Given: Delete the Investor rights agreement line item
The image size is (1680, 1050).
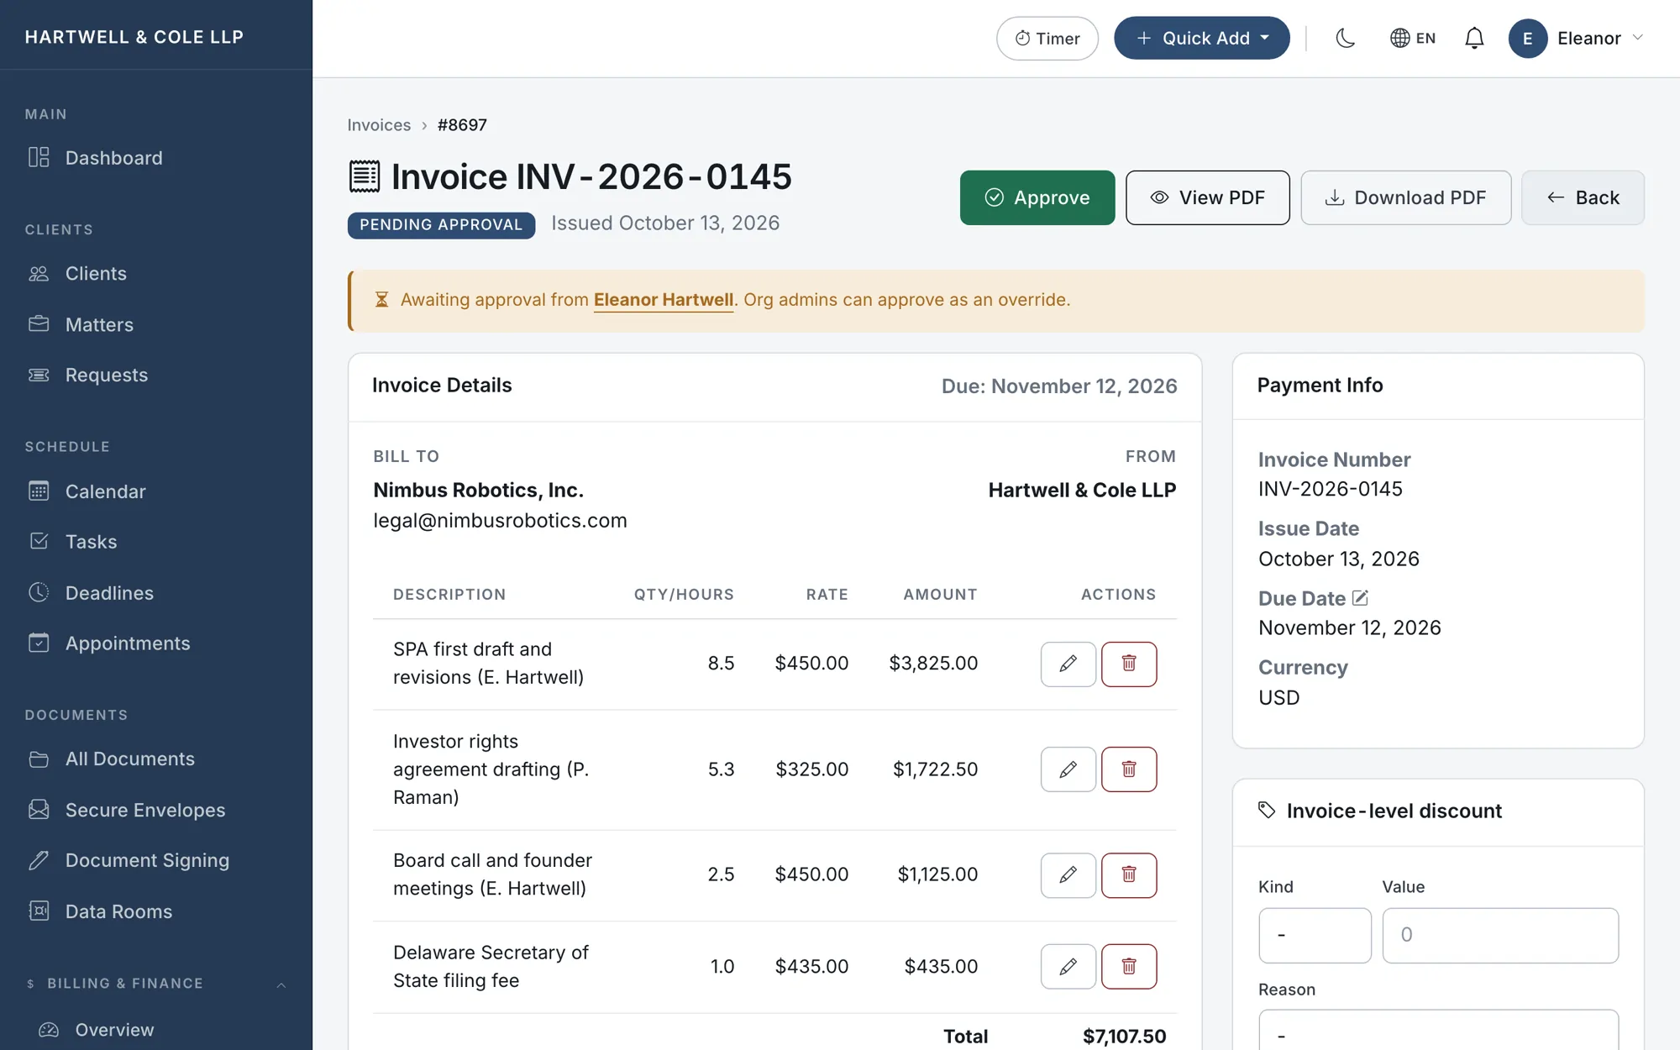Looking at the screenshot, I should coord(1129,769).
